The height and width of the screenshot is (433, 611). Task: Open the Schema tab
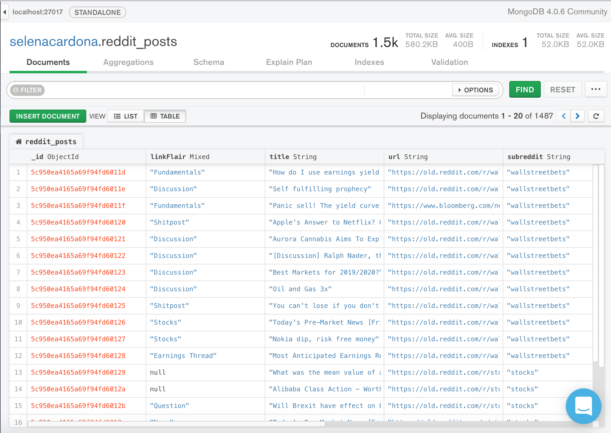209,62
